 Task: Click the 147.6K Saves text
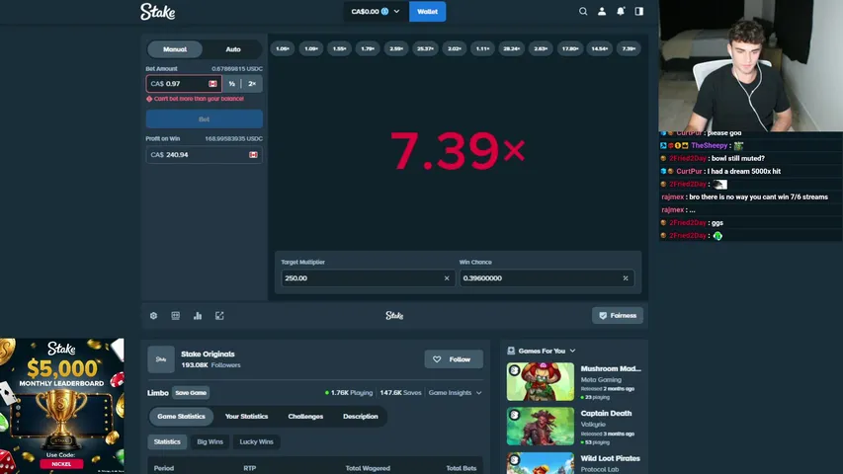tap(400, 393)
